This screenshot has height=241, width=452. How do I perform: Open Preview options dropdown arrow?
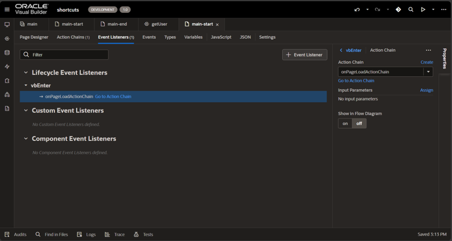pos(433,10)
